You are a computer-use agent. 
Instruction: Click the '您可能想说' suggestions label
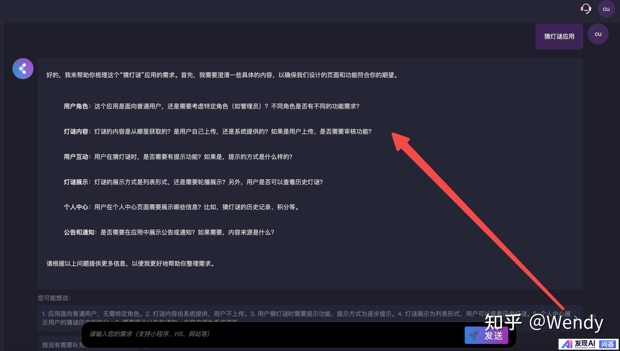pyautogui.click(x=54, y=298)
